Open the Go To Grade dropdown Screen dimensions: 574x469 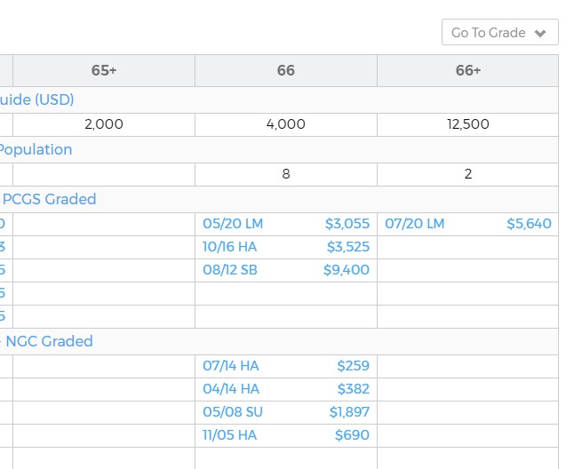499,33
